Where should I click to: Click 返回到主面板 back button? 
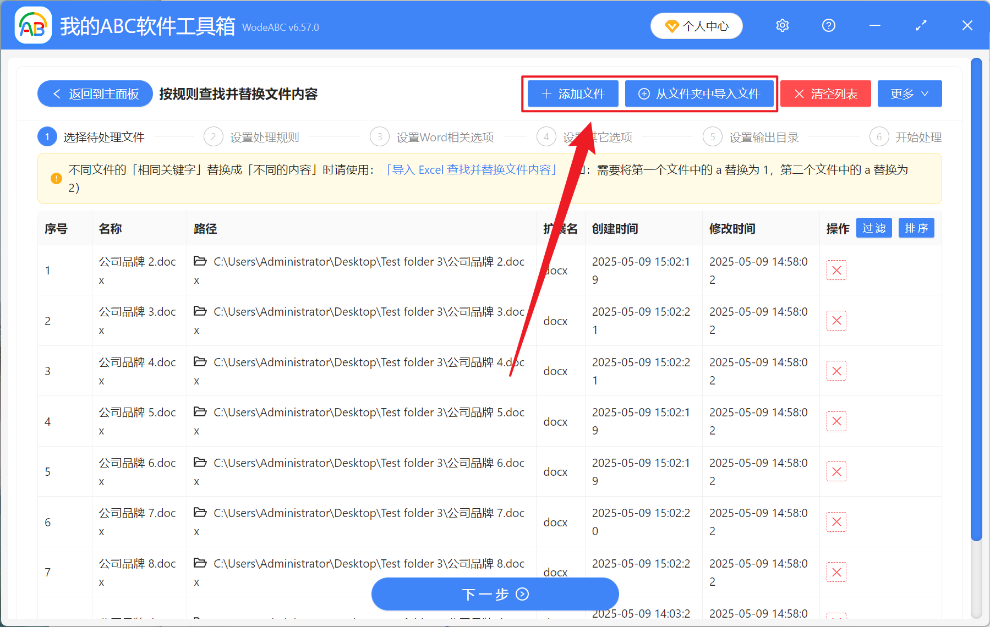click(x=95, y=94)
